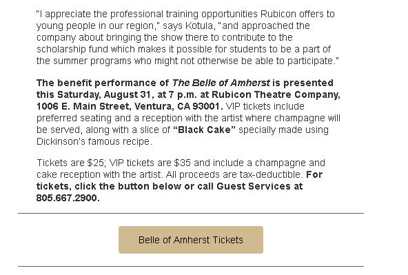This screenshot has height=275, width=408.
Task: Click the bold "Black Cake" text
Action: [204, 130]
